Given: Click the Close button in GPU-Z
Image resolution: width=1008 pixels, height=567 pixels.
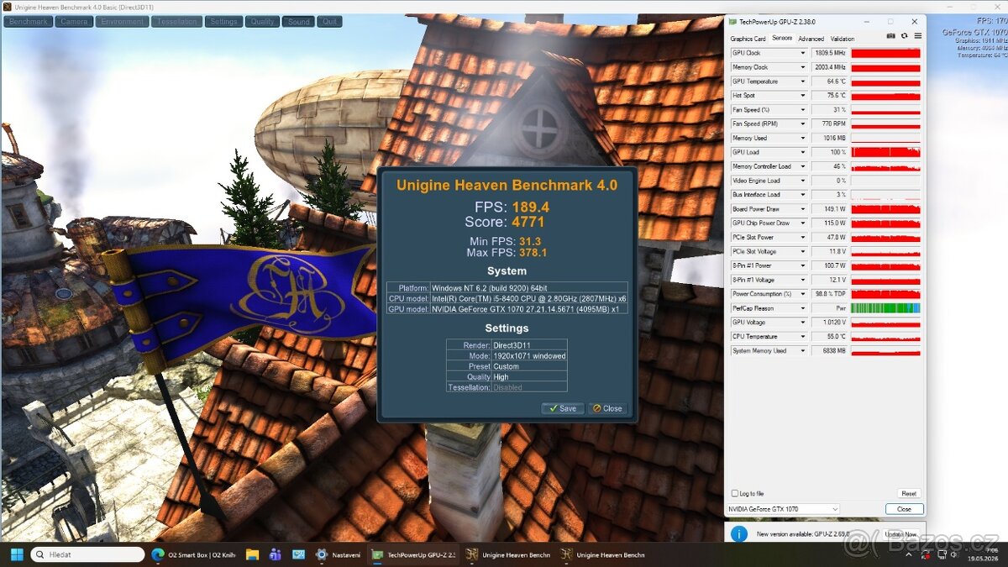Looking at the screenshot, I should point(905,509).
